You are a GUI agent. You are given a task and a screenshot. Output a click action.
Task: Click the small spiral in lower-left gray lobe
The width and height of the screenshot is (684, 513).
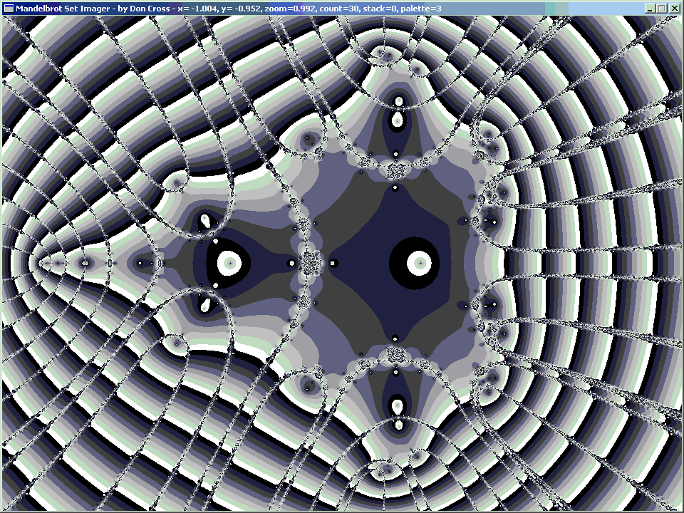[x=176, y=343]
